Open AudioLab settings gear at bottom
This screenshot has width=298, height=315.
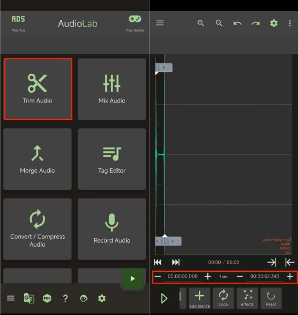(x=101, y=298)
